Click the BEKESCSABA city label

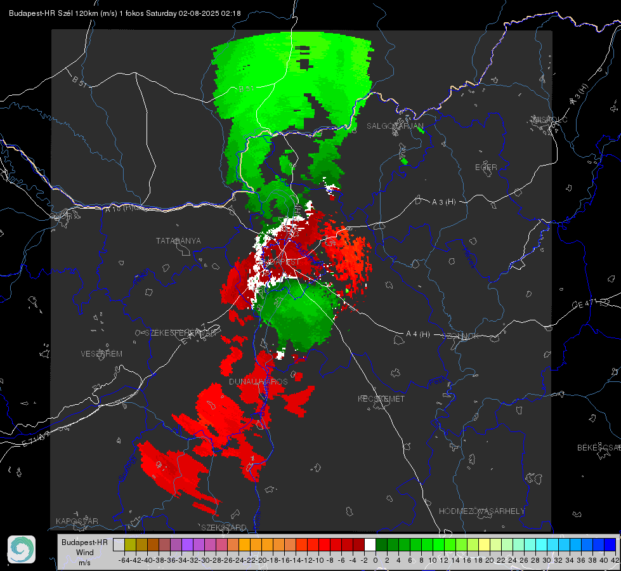pyautogui.click(x=599, y=447)
